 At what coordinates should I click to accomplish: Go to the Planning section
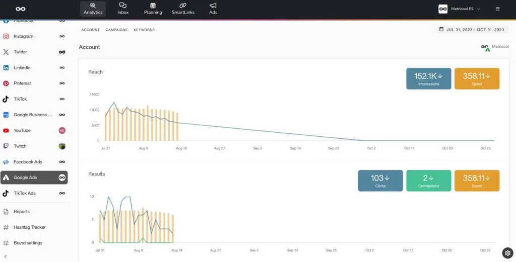[153, 9]
